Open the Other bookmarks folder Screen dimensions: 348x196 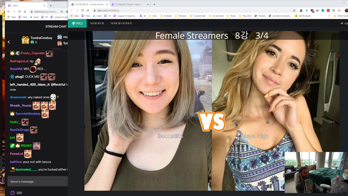[341, 16]
